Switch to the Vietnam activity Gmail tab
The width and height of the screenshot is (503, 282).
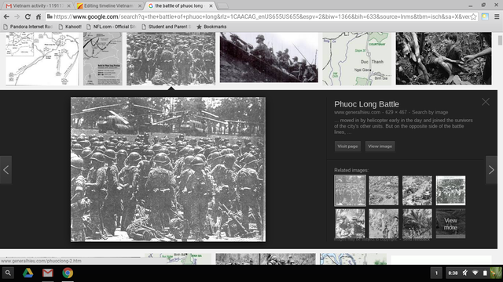[x=37, y=5]
